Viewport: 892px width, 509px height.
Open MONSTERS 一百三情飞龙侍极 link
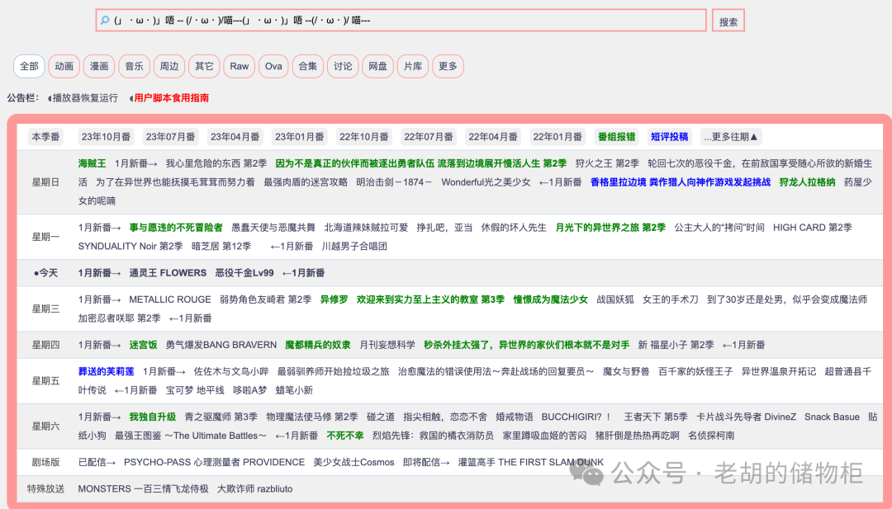(144, 489)
